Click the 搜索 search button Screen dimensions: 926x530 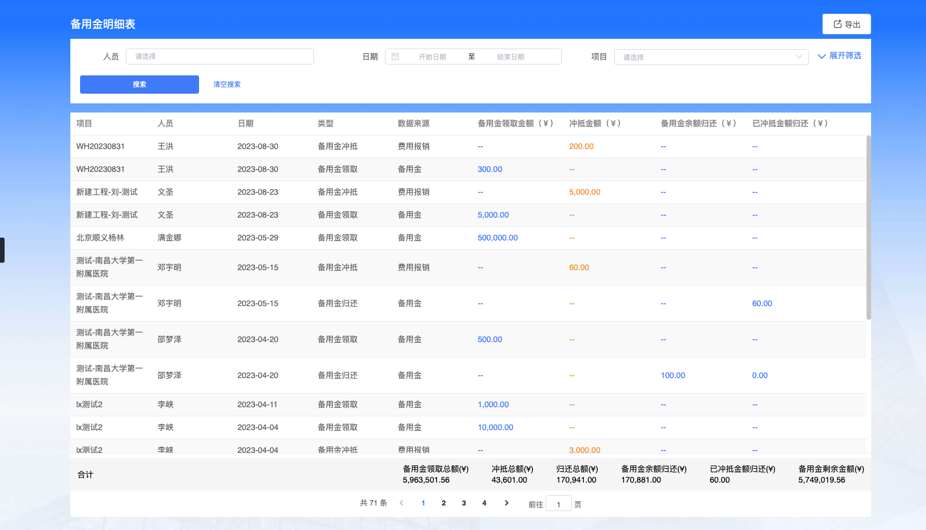point(139,84)
